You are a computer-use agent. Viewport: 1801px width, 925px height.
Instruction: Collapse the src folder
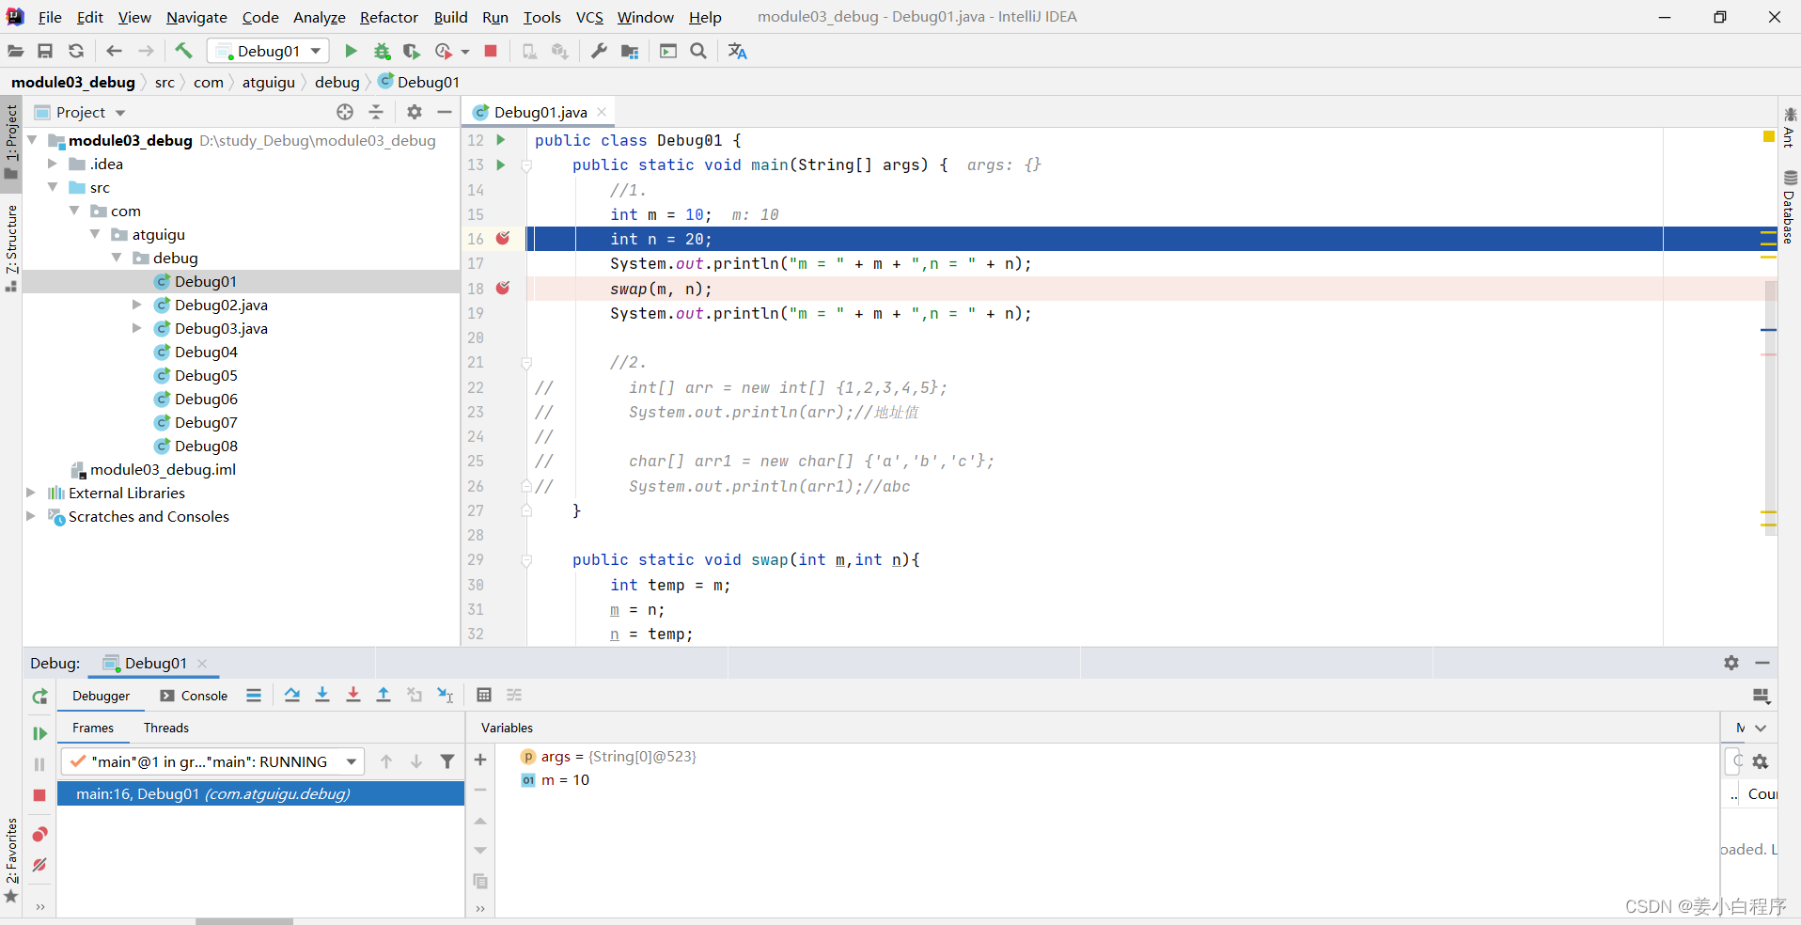[x=53, y=187]
